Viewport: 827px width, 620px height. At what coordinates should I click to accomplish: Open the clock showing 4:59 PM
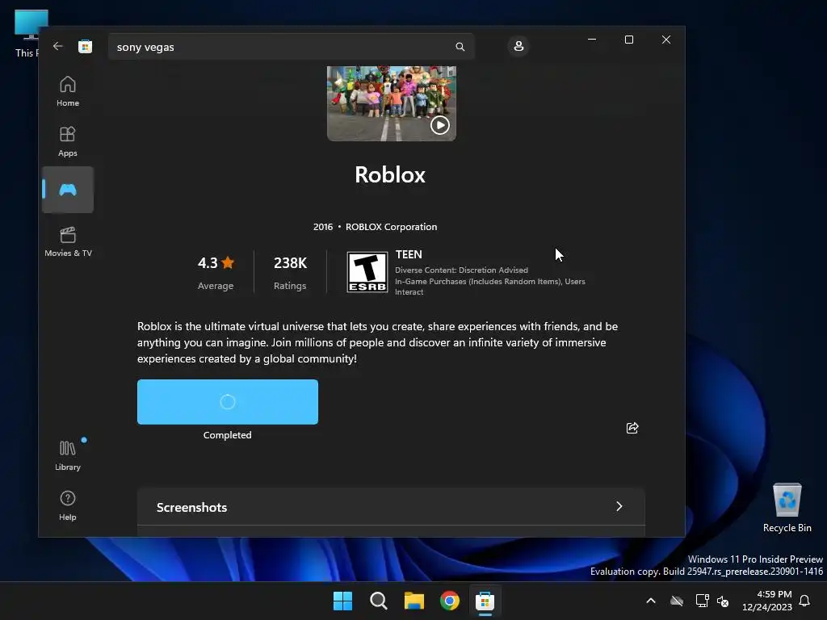(766, 601)
